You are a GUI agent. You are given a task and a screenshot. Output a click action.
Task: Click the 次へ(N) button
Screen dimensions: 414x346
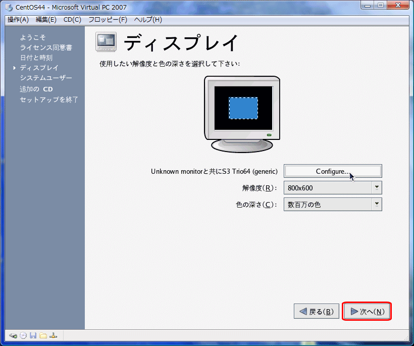367,311
